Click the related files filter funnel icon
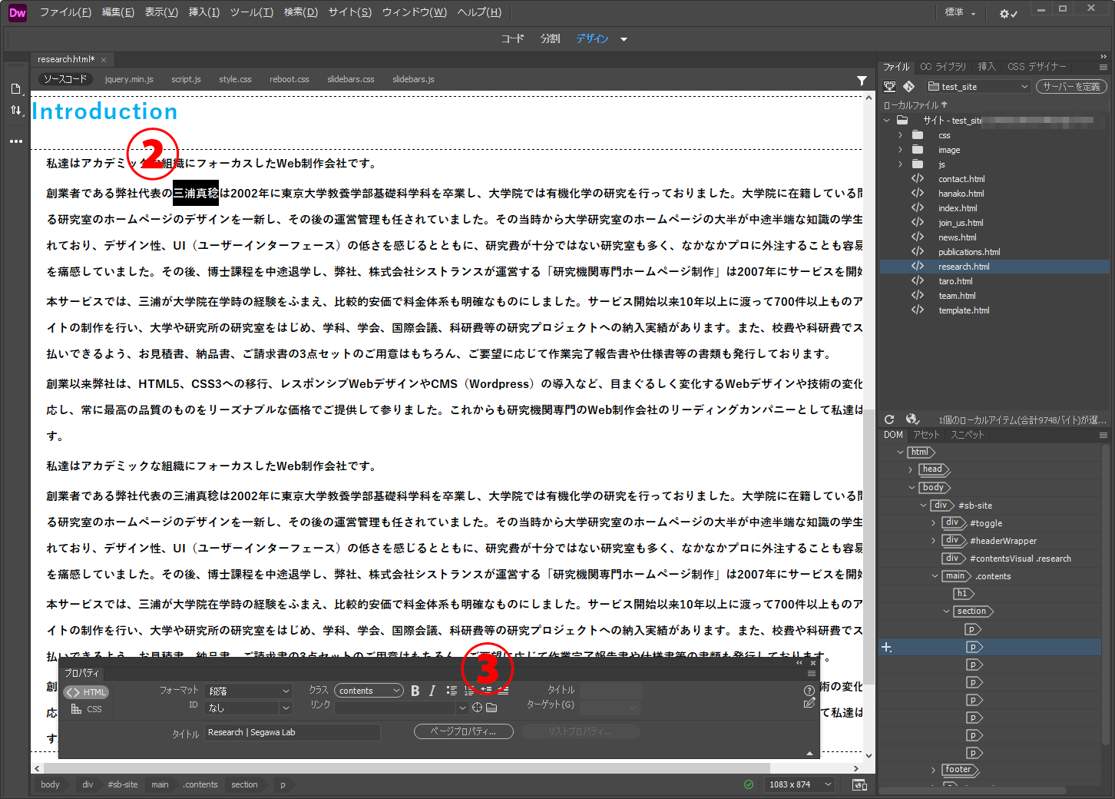Viewport: 1115px width, 799px height. pos(862,80)
